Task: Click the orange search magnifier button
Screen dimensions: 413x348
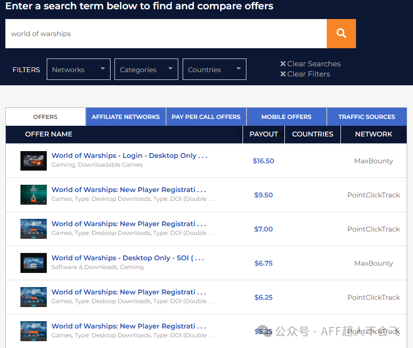Action: point(341,34)
